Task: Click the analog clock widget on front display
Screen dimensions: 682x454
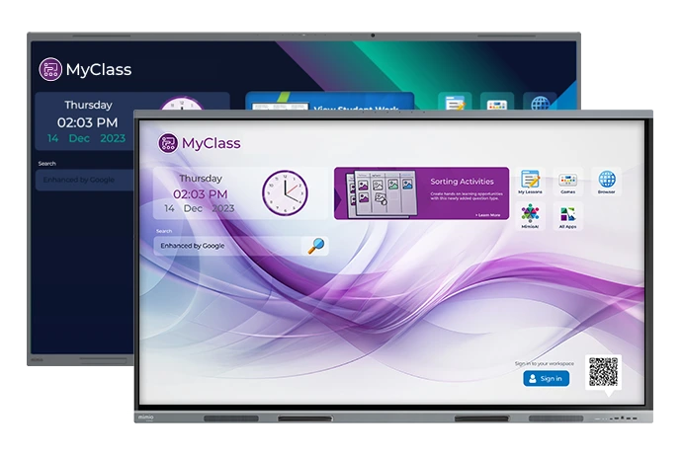Action: click(x=285, y=192)
